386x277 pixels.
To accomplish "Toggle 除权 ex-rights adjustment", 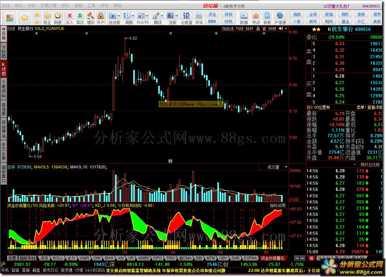I will 250,29.
